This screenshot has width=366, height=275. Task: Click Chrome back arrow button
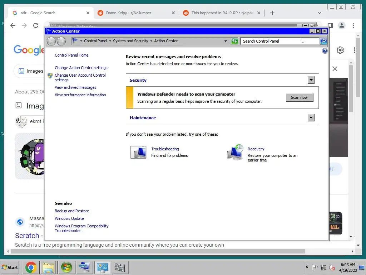click(13, 25)
